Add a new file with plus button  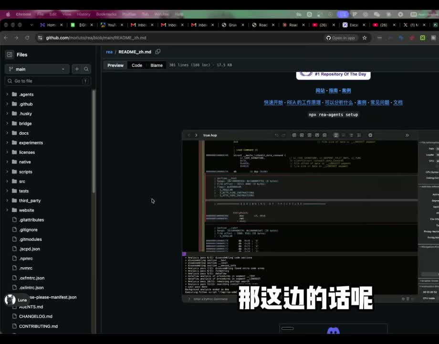point(77,69)
